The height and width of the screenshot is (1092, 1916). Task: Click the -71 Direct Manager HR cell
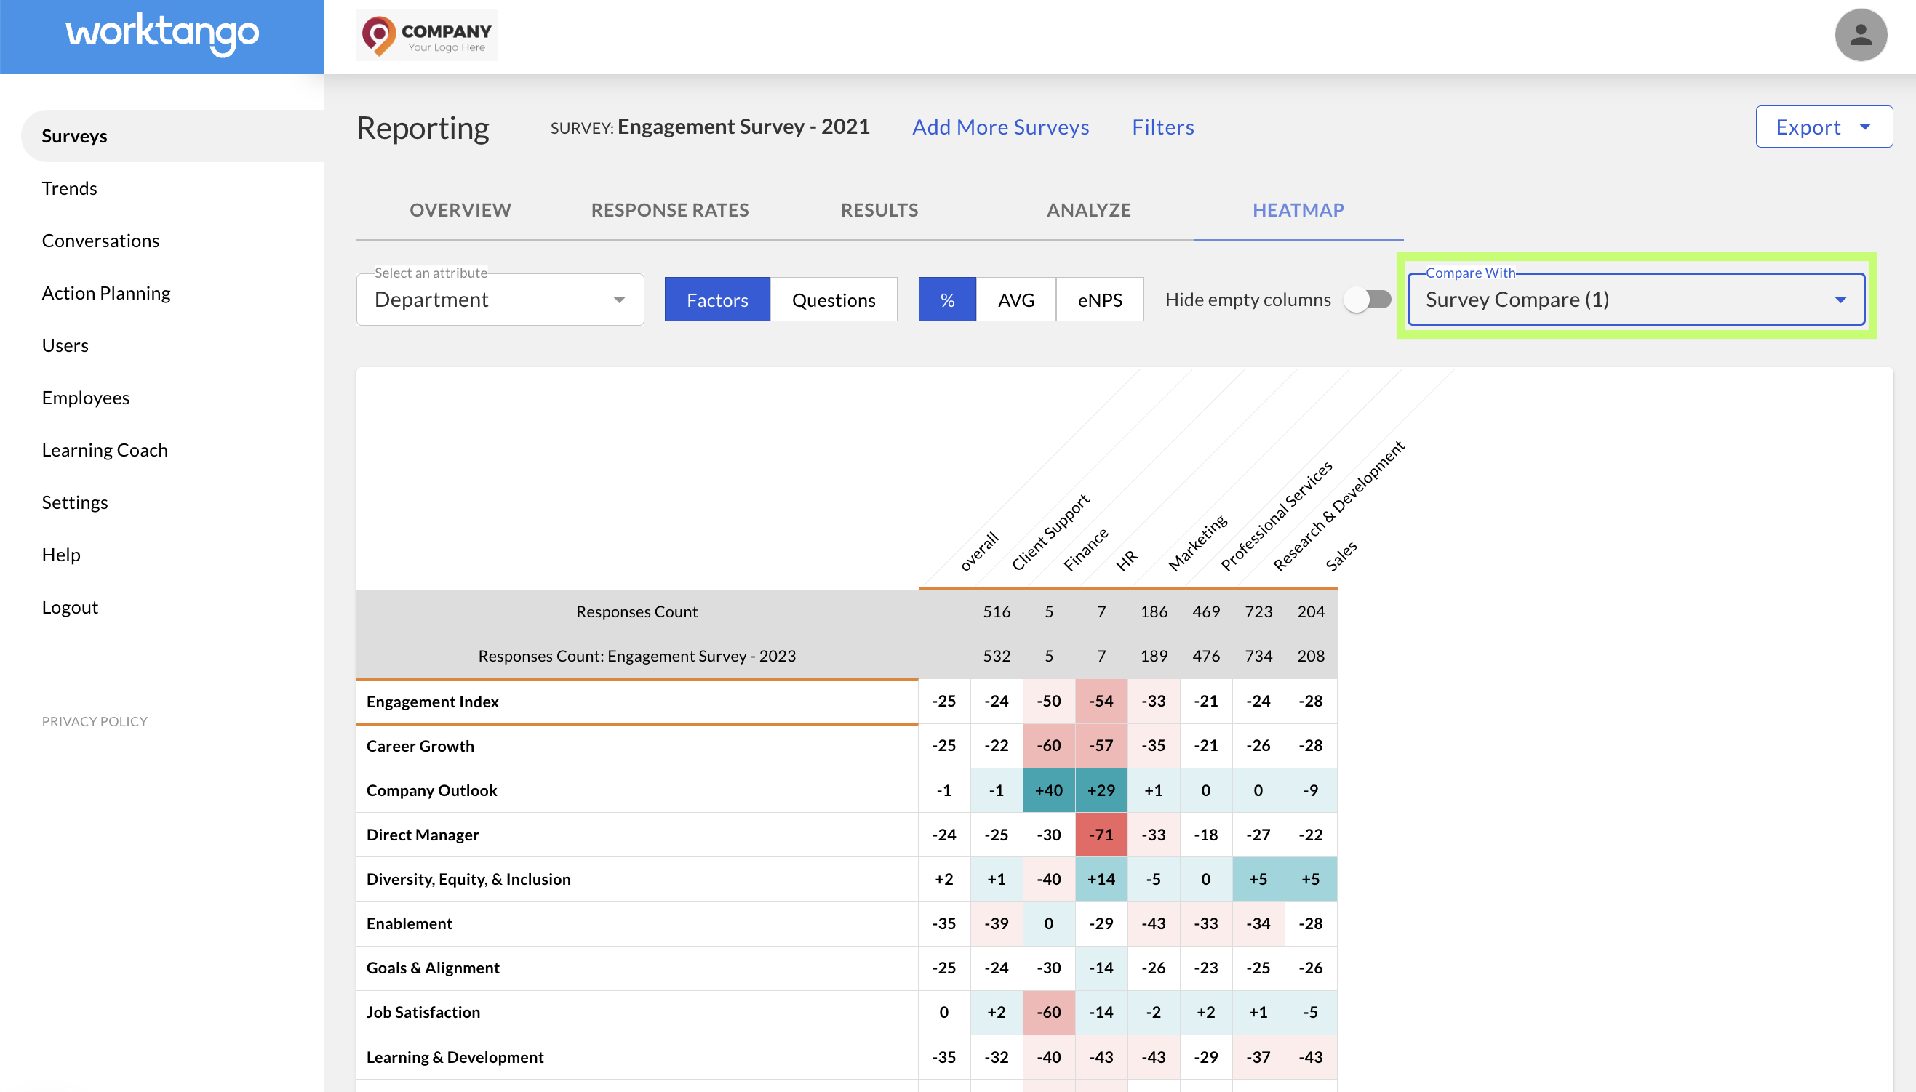tap(1101, 835)
